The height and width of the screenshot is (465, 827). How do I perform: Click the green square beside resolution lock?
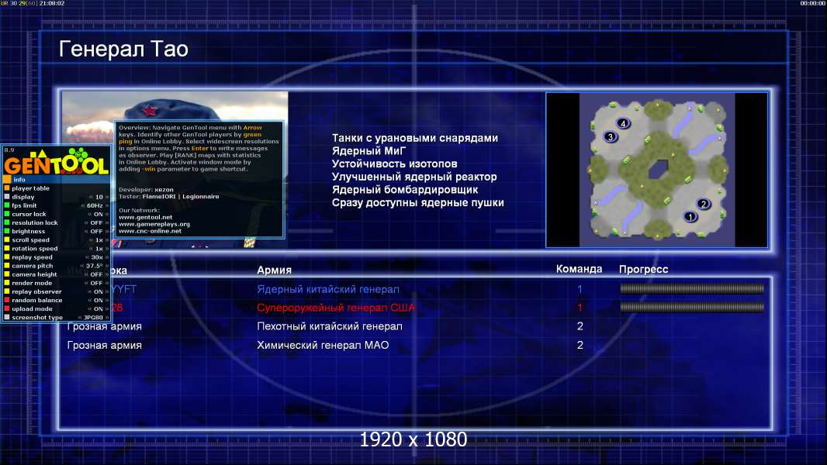click(x=7, y=222)
